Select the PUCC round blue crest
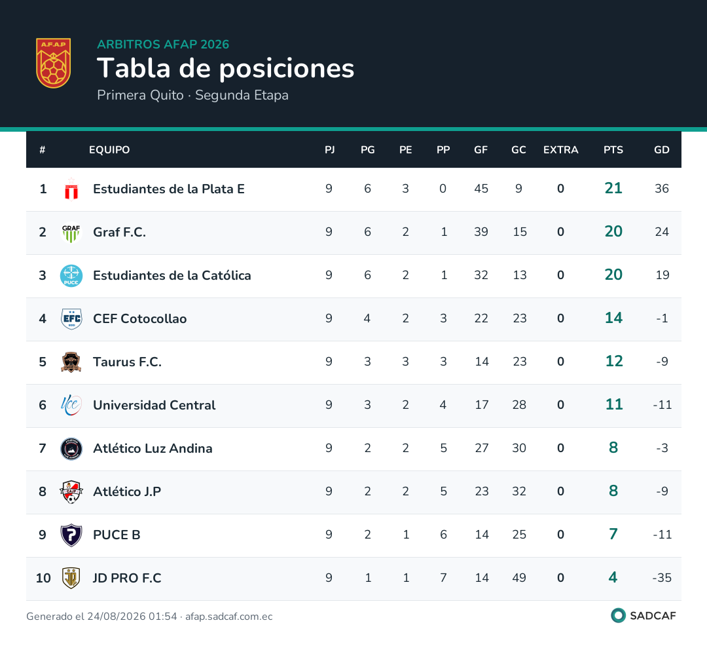Image resolution: width=707 pixels, height=650 pixels. 71,276
